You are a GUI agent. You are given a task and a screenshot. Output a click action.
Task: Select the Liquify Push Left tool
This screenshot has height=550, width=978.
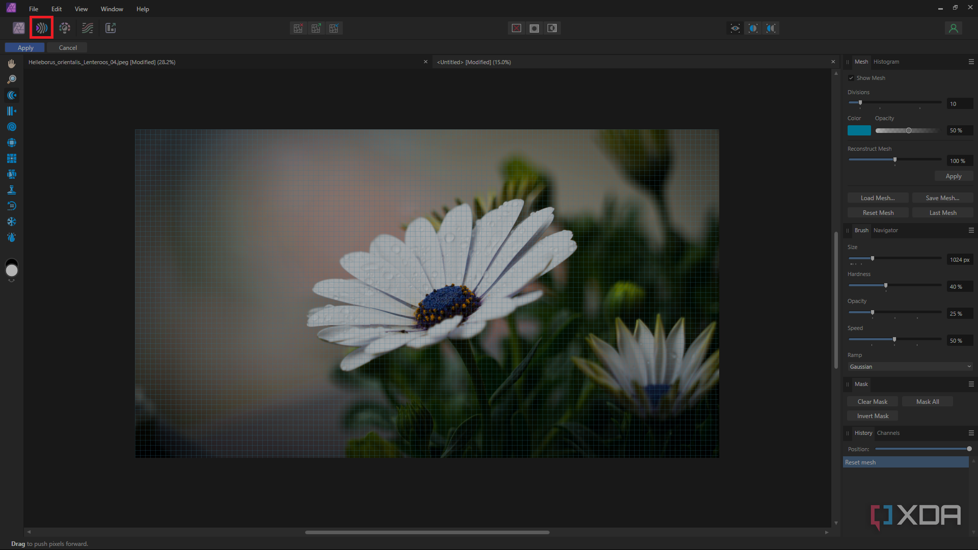point(12,111)
